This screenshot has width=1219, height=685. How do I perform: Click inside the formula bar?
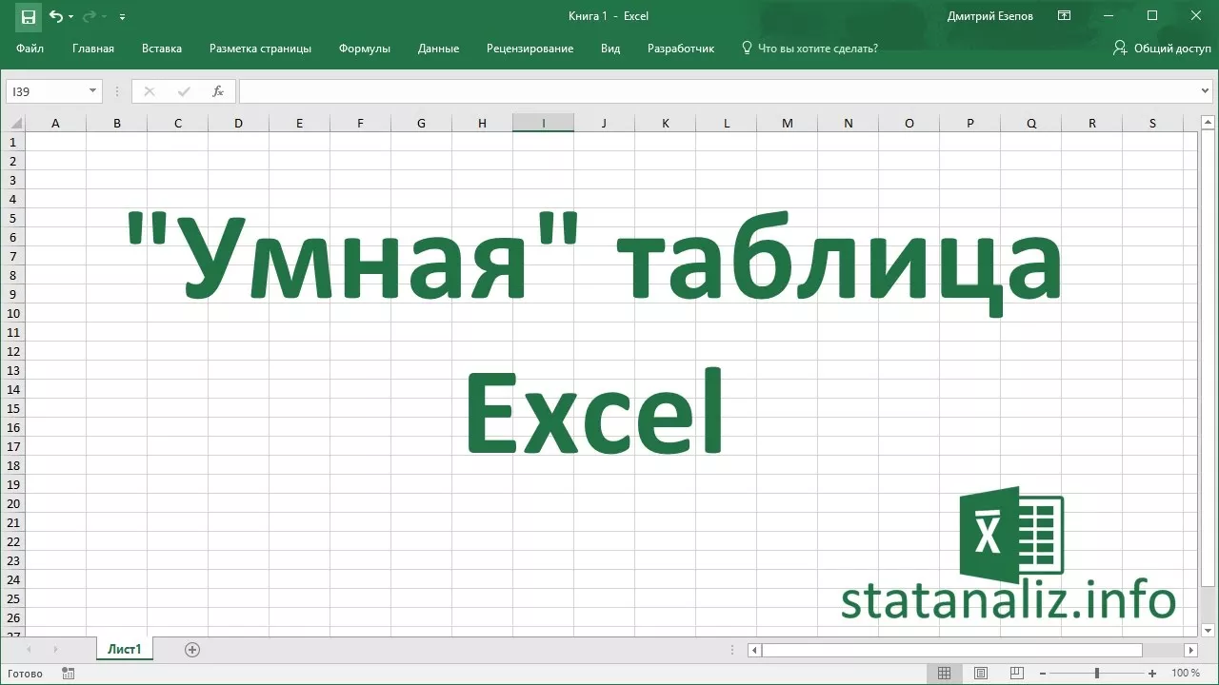pos(719,91)
